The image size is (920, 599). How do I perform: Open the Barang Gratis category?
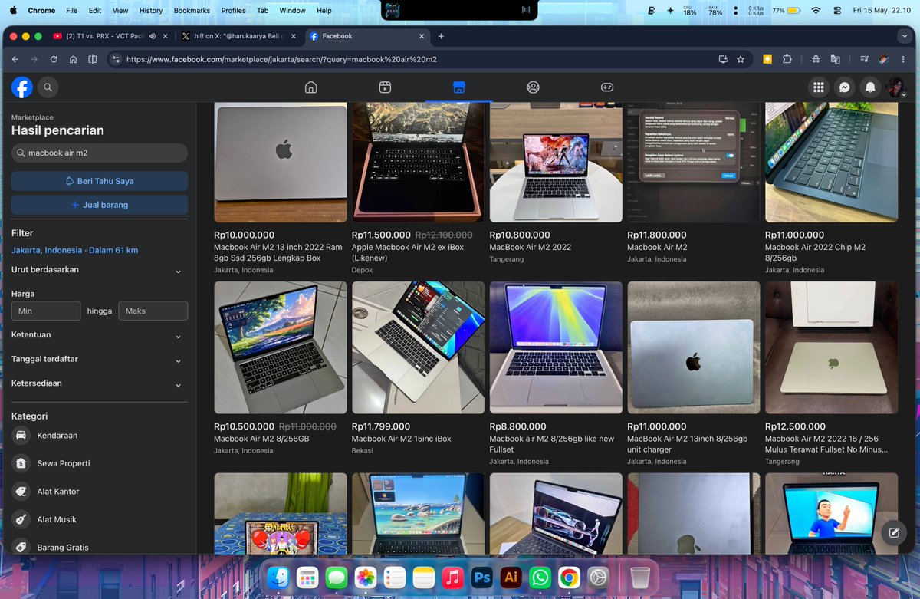point(100,548)
